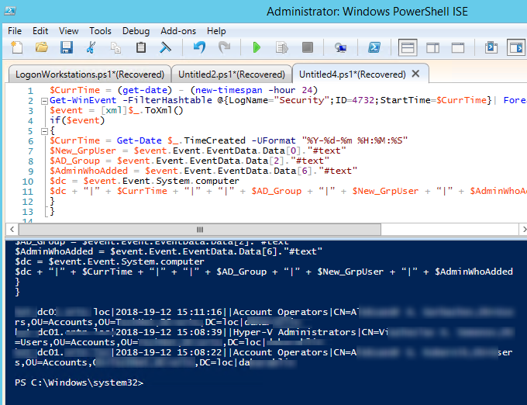
Task: Collapse the Get-WinEvent code block on line 2
Action: pyautogui.click(x=44, y=101)
